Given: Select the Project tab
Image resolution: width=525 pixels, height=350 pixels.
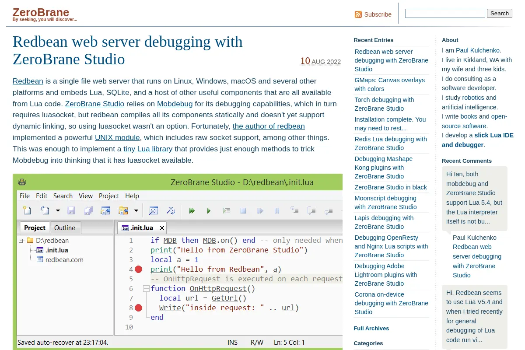Looking at the screenshot, I should (x=35, y=227).
